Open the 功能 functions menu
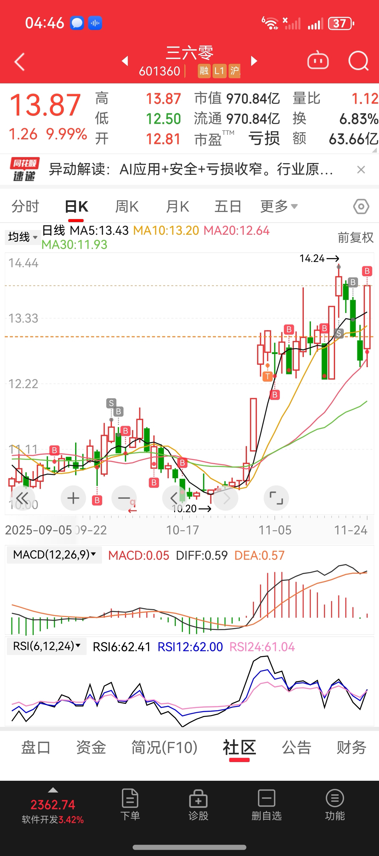379x856 pixels. [334, 805]
